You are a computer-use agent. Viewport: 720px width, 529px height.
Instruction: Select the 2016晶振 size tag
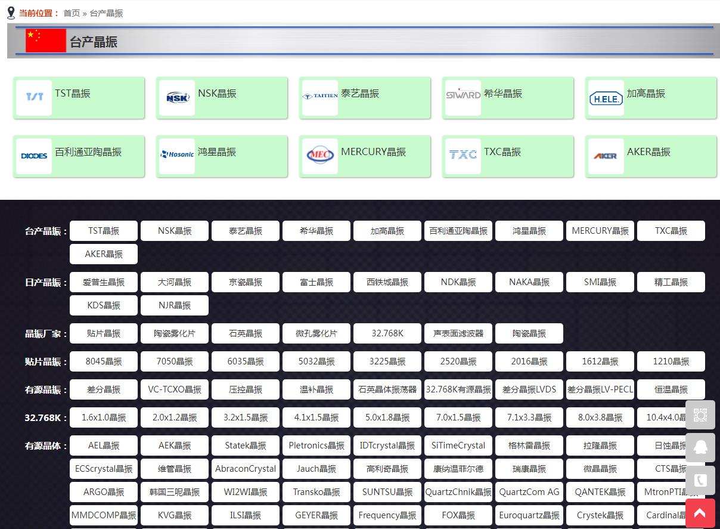529,361
